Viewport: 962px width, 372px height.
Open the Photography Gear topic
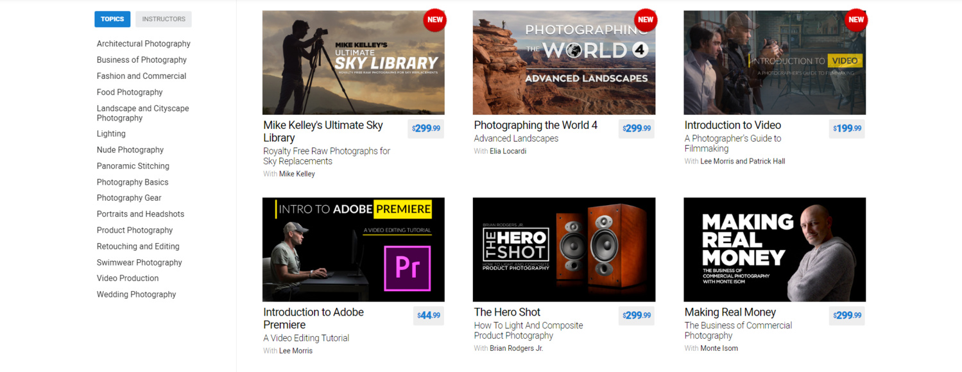coord(129,198)
